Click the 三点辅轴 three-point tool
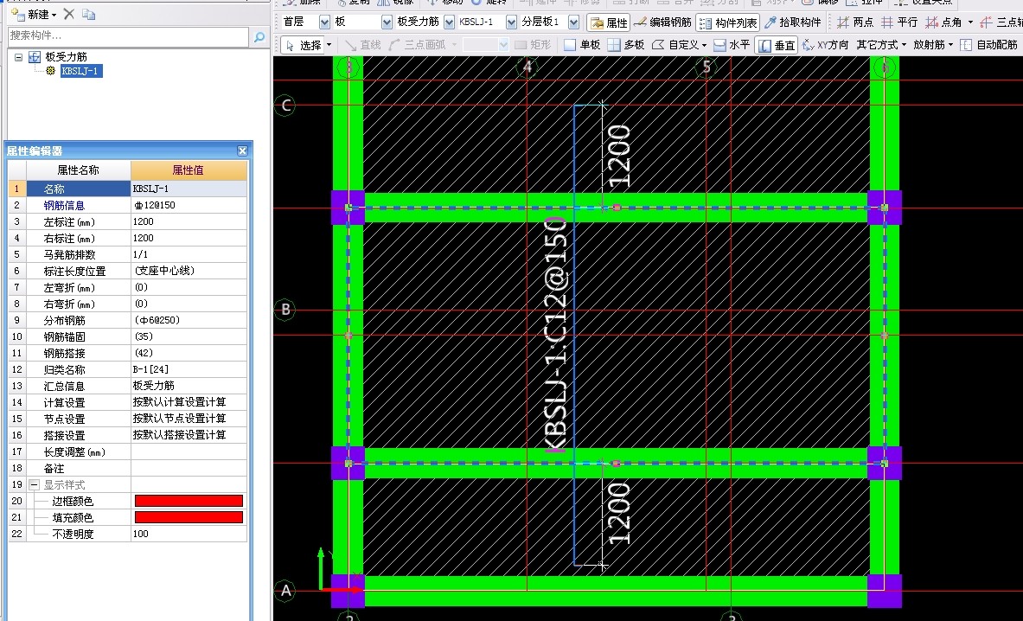This screenshot has height=621, width=1023. (x=1001, y=22)
